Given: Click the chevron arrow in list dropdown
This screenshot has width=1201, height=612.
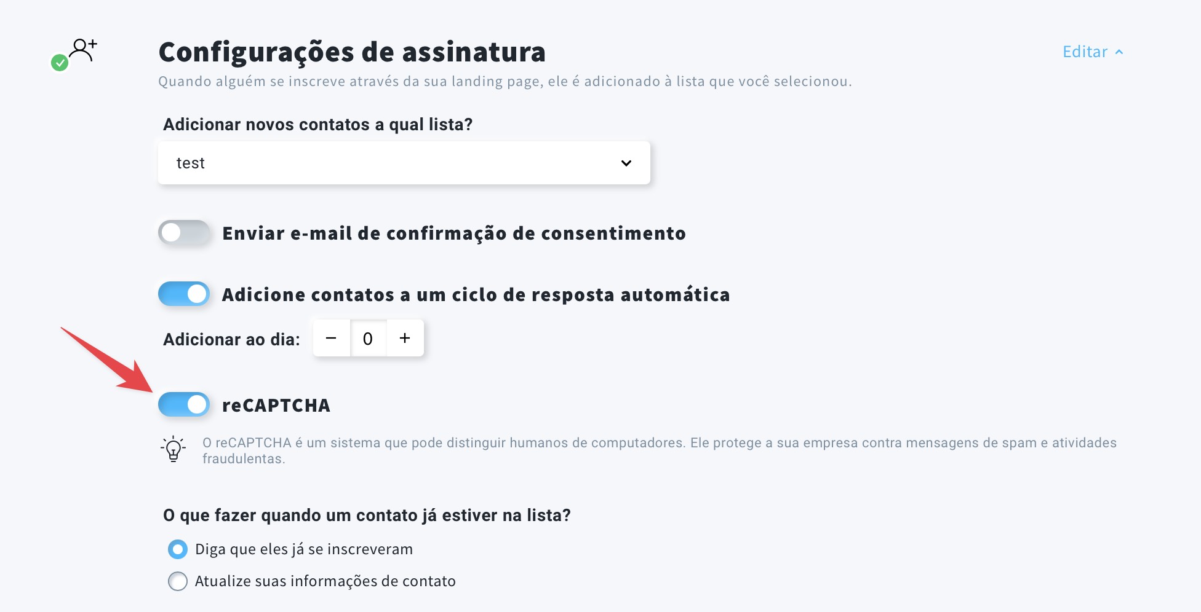Looking at the screenshot, I should [x=626, y=163].
